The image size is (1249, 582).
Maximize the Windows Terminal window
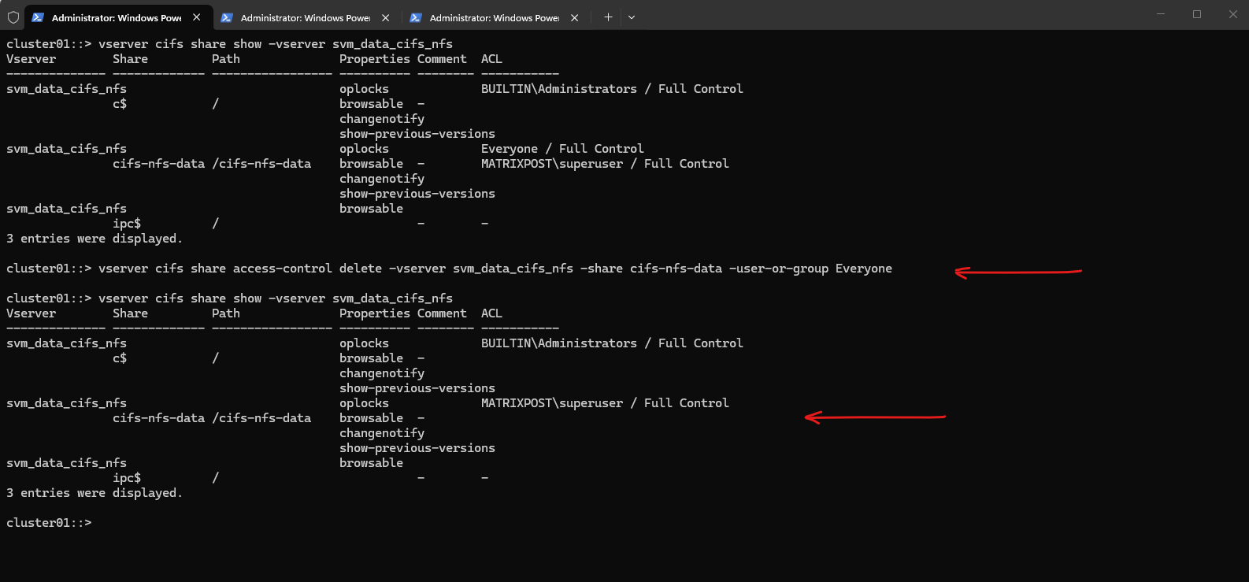[1197, 14]
